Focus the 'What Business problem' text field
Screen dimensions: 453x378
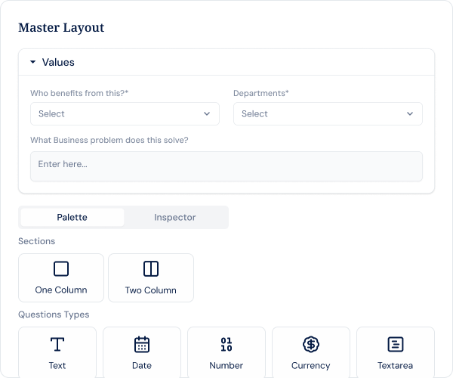[226, 166]
